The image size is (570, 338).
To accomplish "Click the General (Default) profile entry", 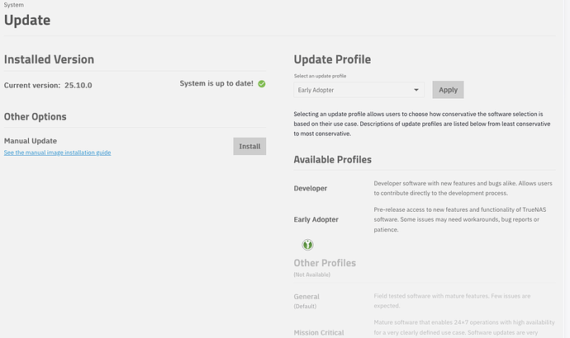I will (x=306, y=296).
